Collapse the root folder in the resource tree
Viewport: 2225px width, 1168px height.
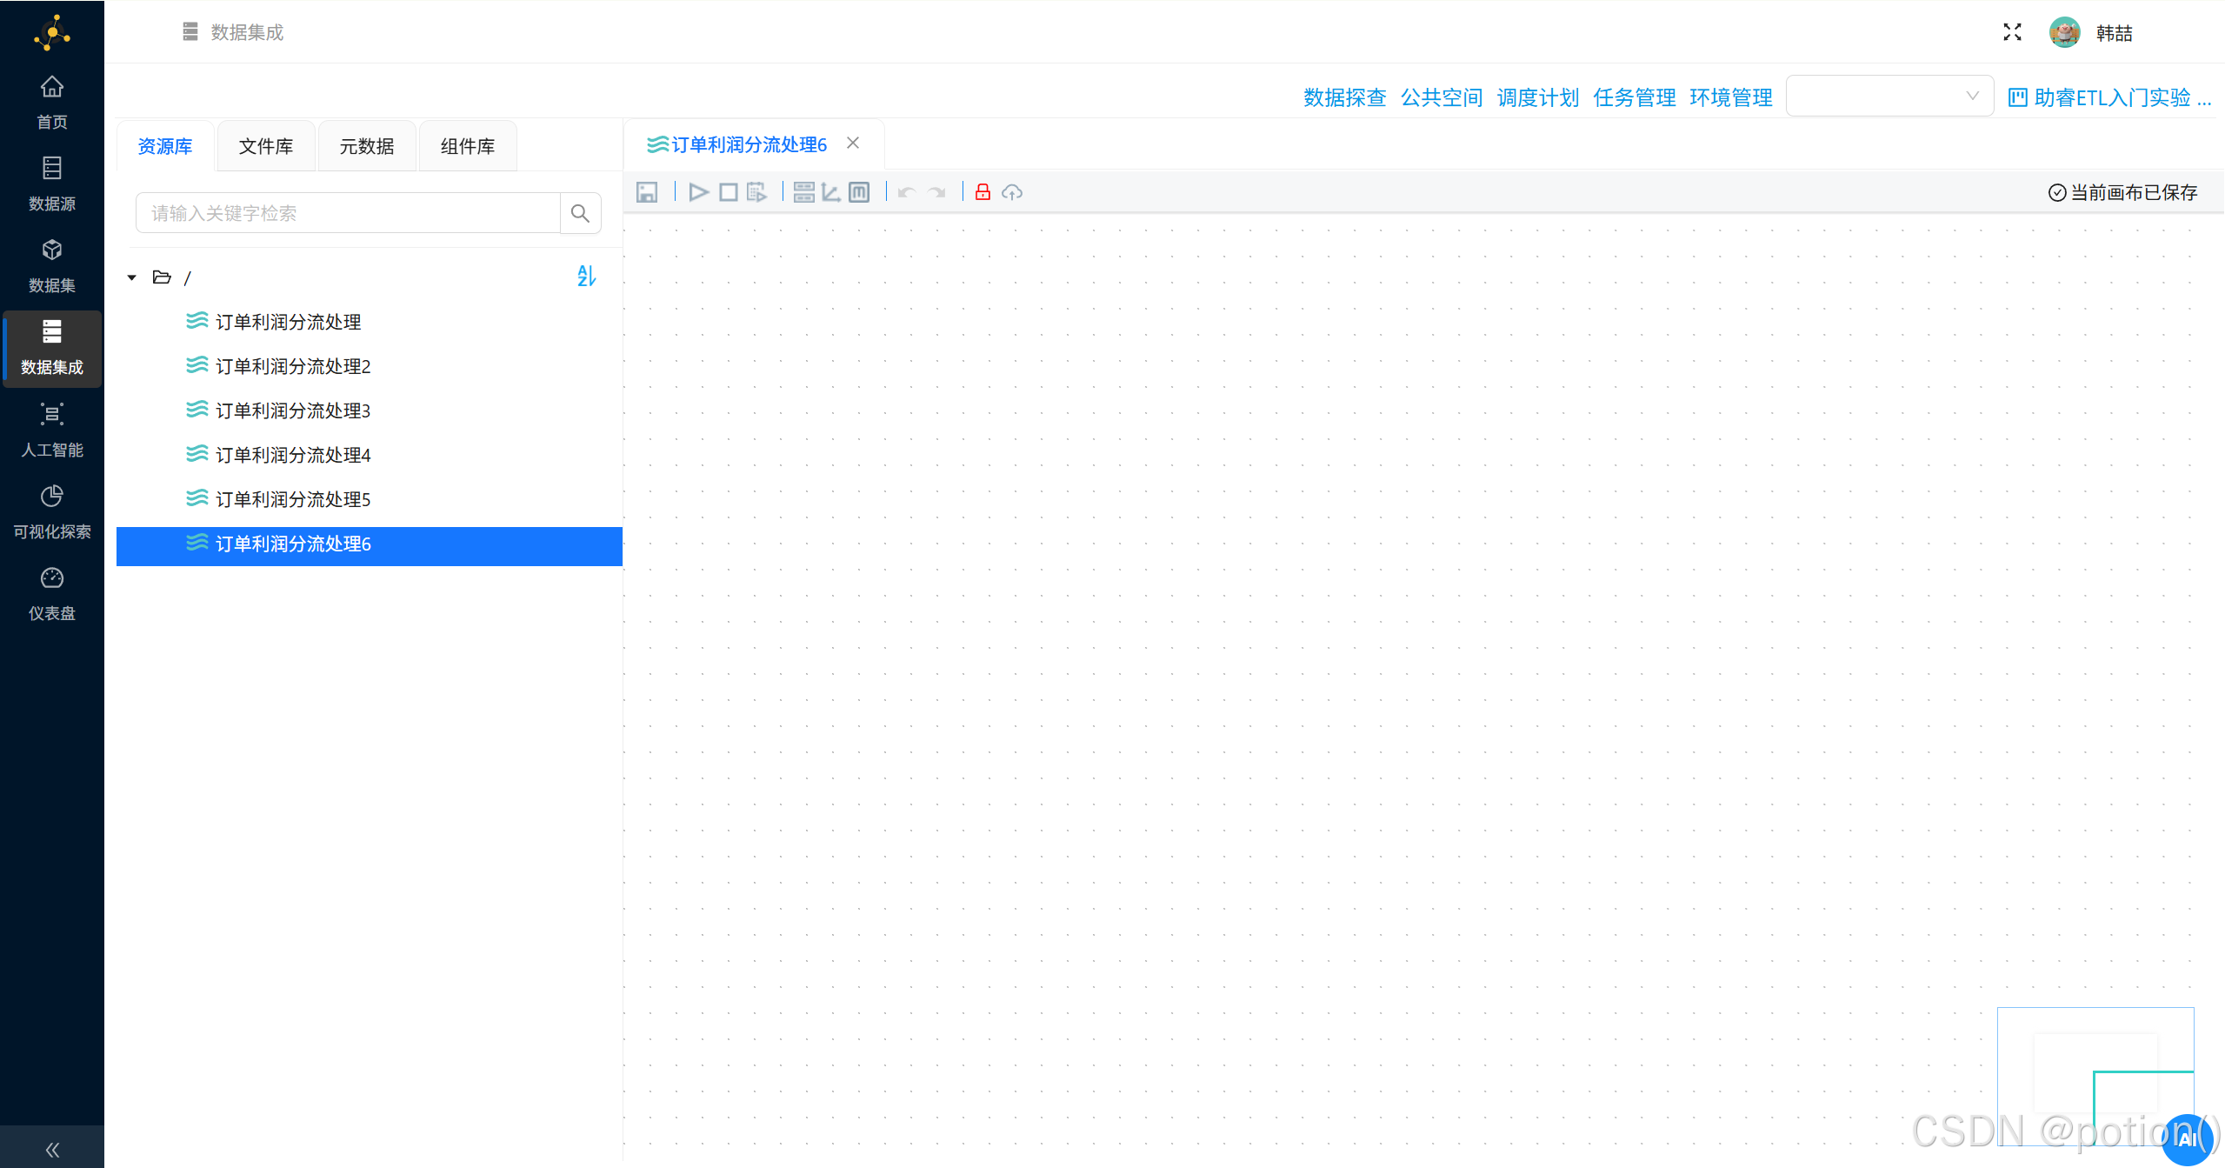(131, 277)
